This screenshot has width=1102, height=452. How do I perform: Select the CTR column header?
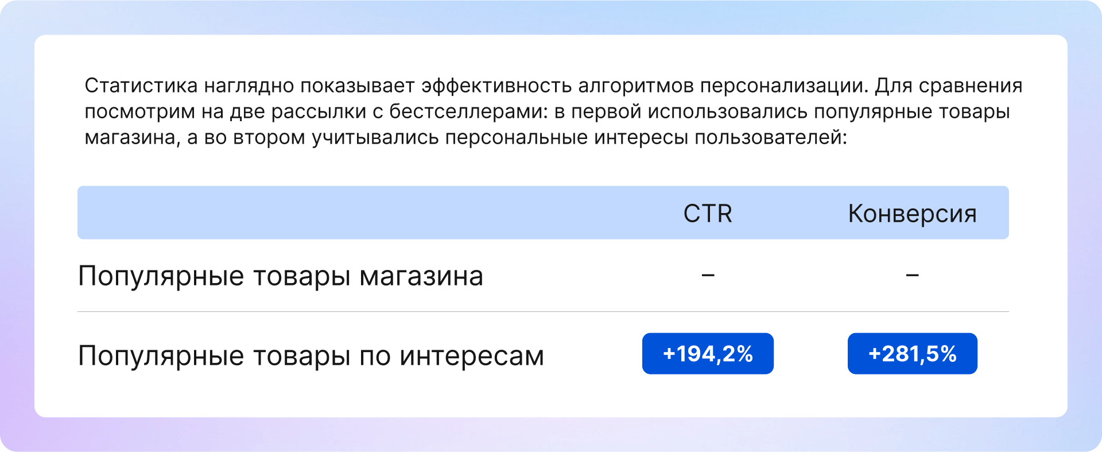(x=708, y=214)
